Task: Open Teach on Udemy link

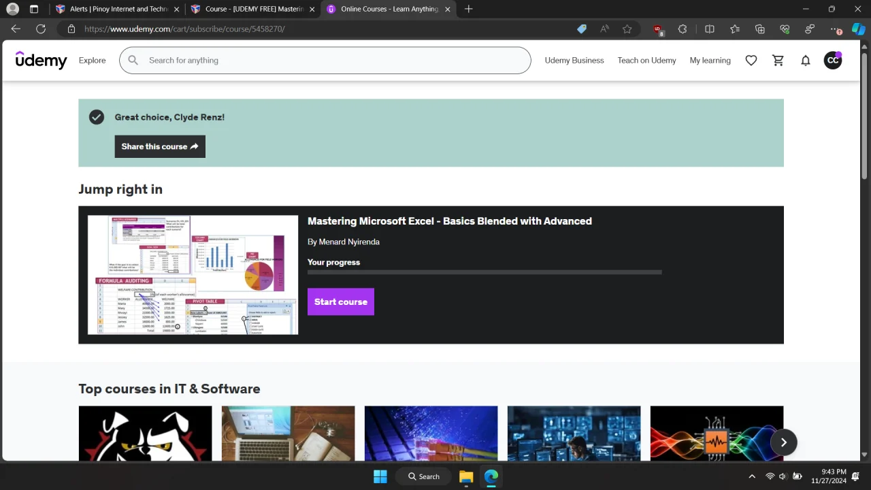Action: click(646, 61)
